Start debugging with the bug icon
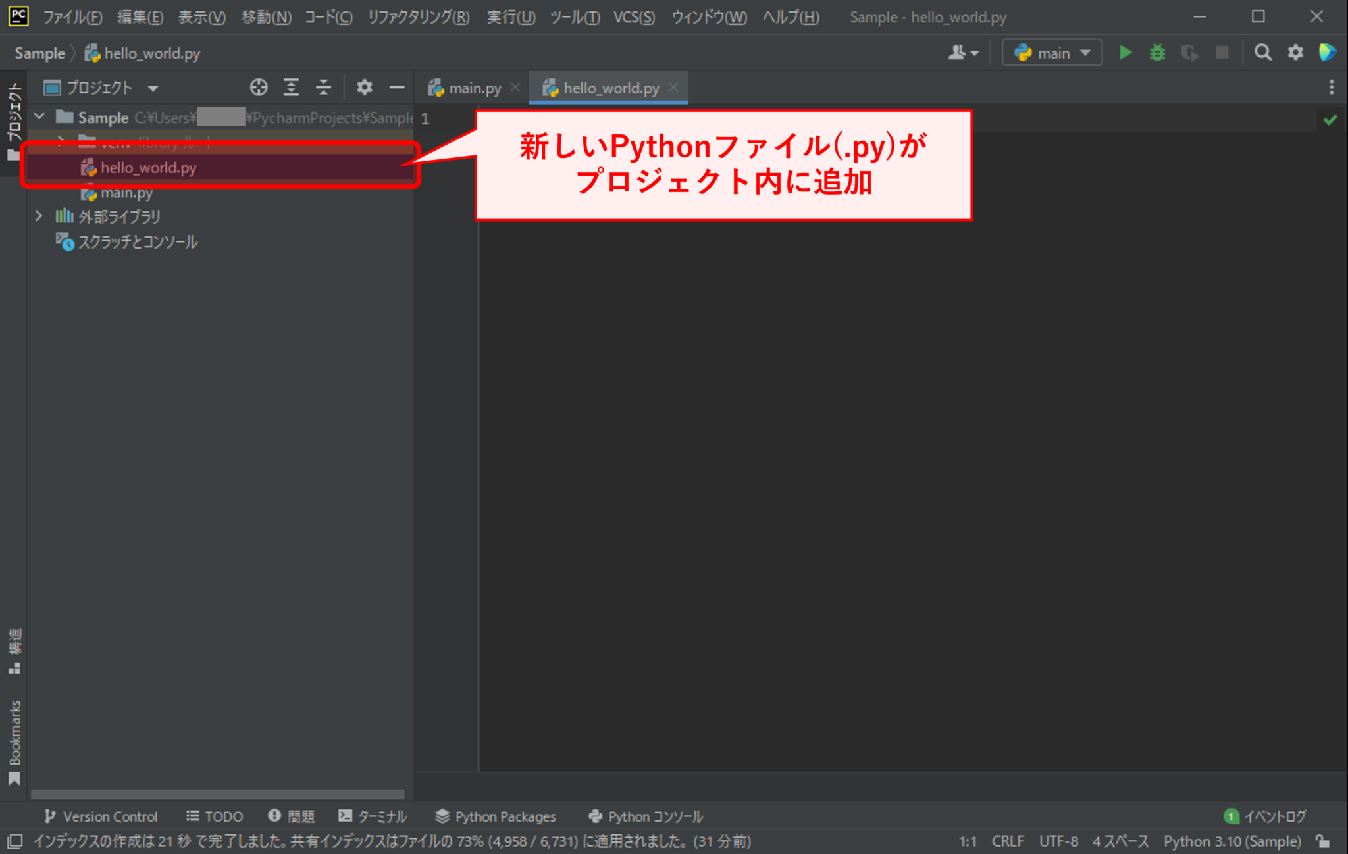 pyautogui.click(x=1157, y=53)
